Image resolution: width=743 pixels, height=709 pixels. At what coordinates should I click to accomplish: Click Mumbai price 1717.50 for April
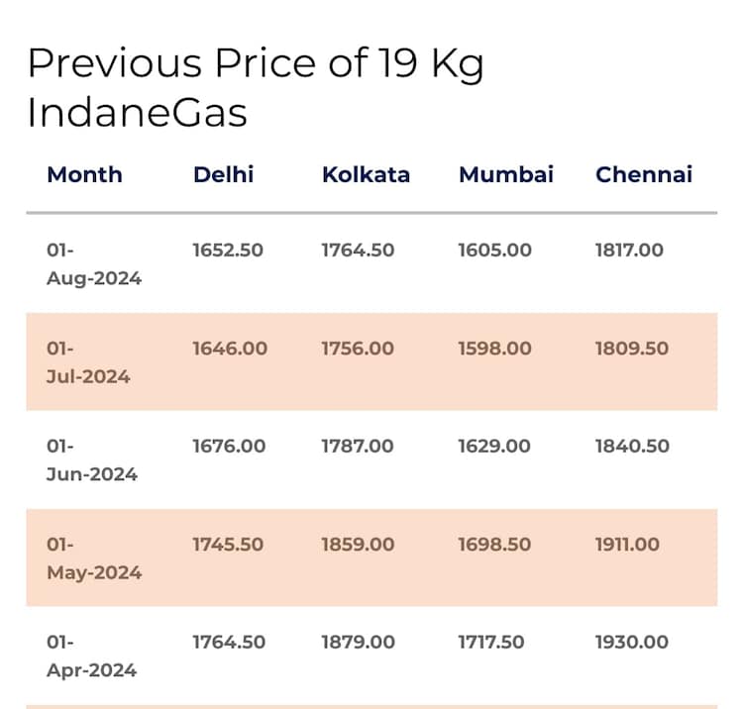tap(490, 643)
